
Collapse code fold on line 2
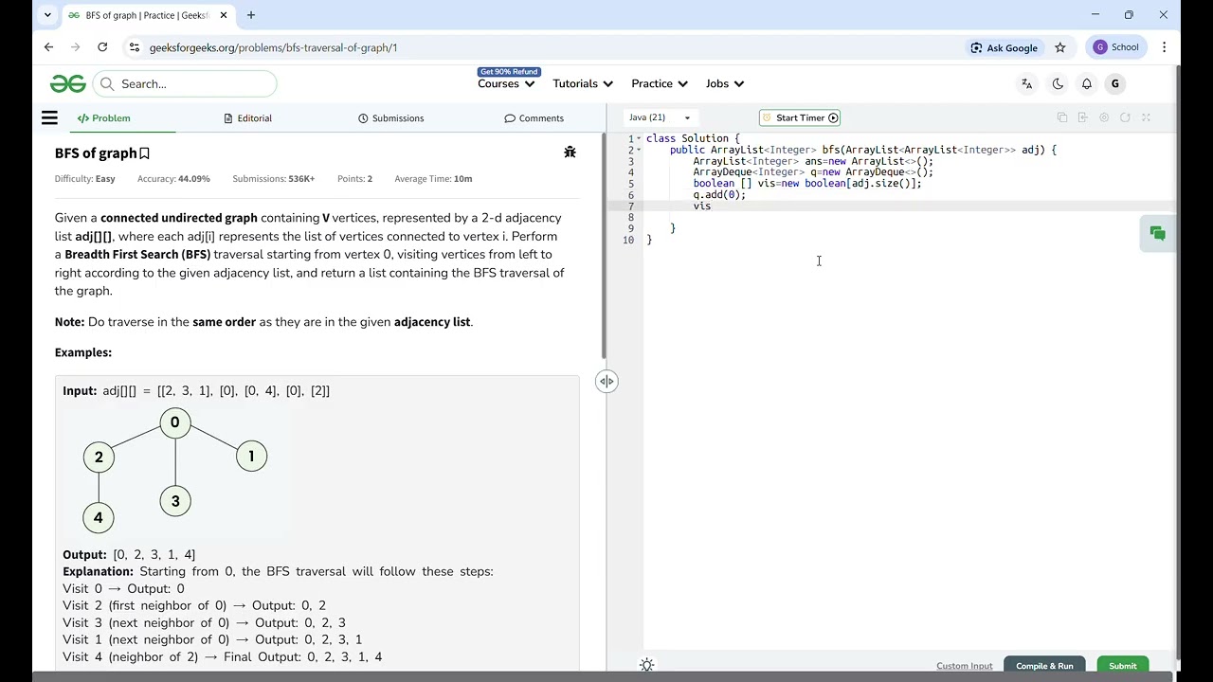click(x=639, y=150)
